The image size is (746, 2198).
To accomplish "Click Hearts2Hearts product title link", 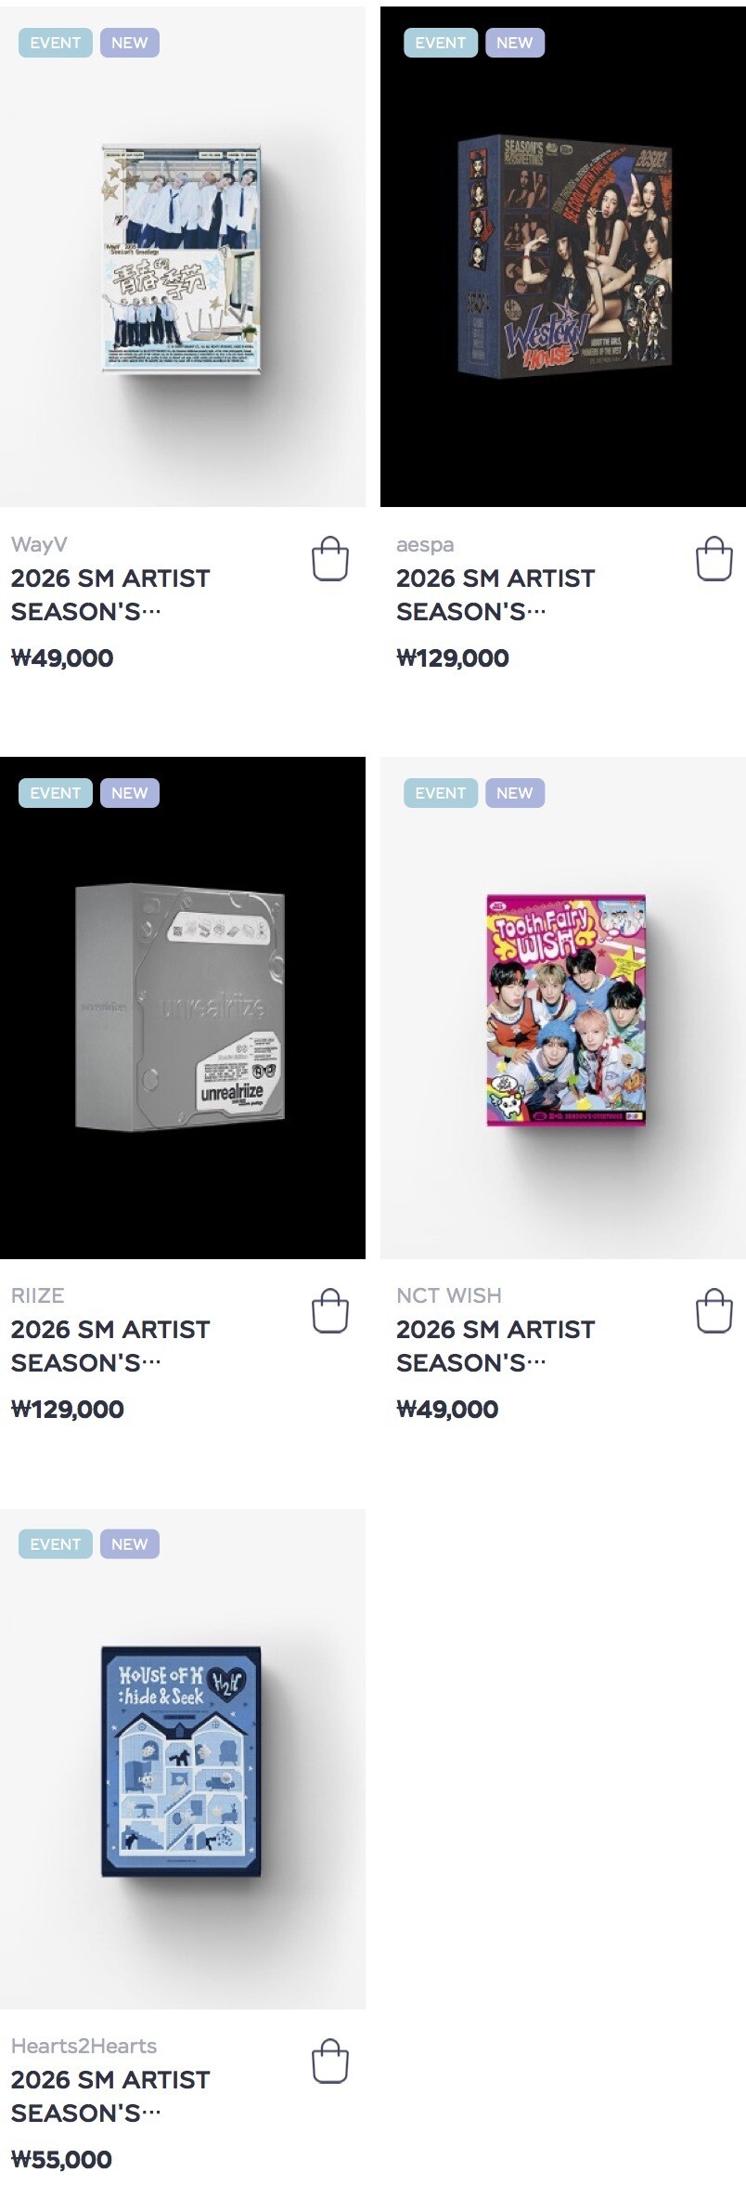I will (109, 2097).
